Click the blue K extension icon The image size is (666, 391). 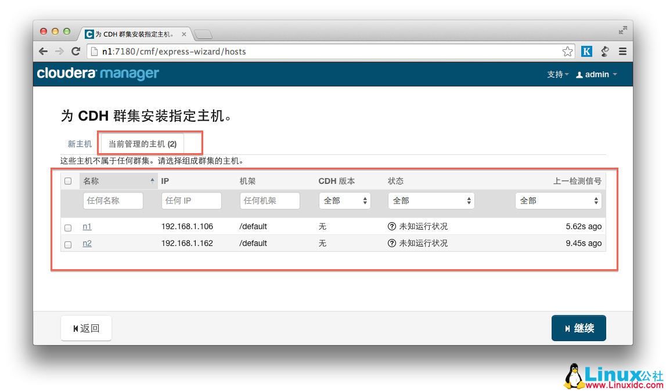586,51
